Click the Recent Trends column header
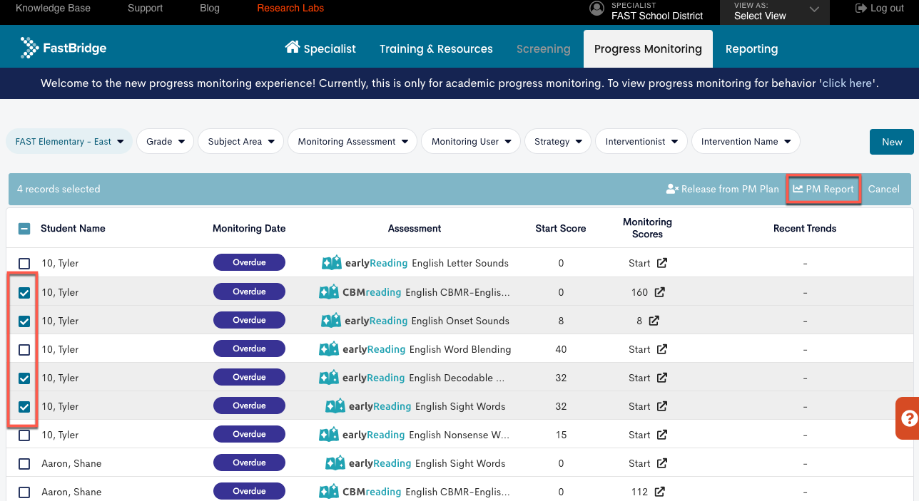 [805, 229]
